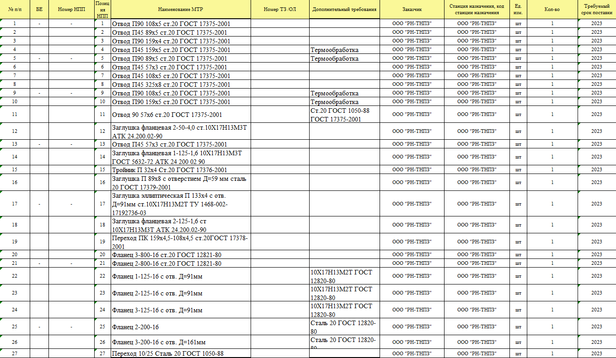Select the "Станция назначения, код станции назначения" header
This screenshot has width=616, height=358.
[x=477, y=9]
